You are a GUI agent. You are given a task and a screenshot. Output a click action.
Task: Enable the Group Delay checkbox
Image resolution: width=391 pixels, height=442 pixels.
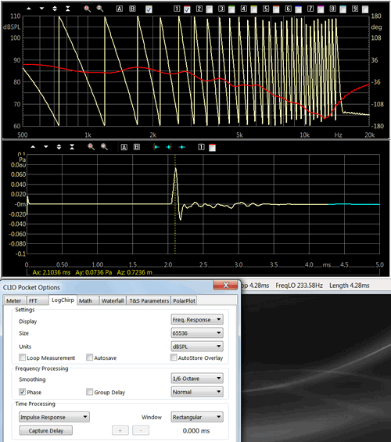(89, 392)
